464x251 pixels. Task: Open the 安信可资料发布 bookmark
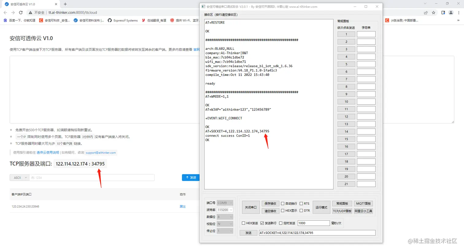(89, 21)
